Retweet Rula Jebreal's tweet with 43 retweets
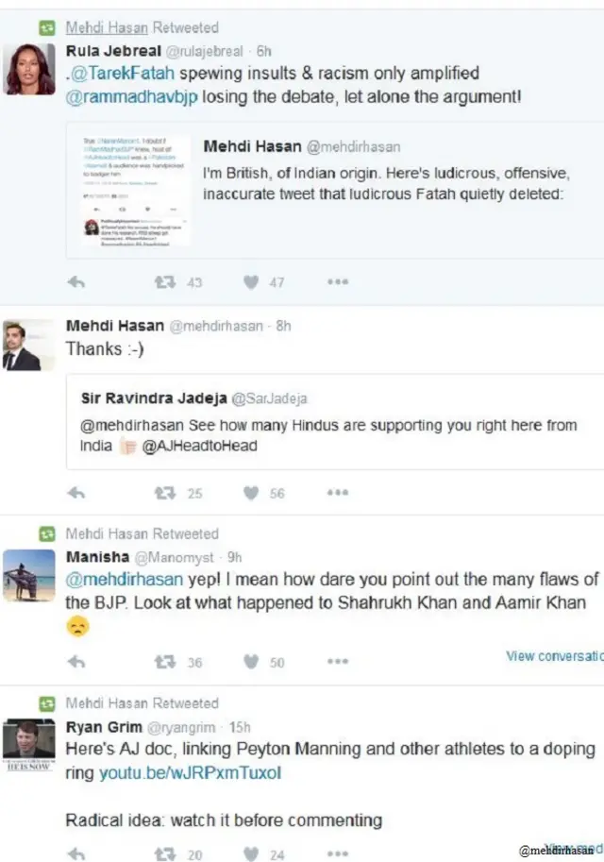Screen dimensions: 604x862 click(164, 281)
